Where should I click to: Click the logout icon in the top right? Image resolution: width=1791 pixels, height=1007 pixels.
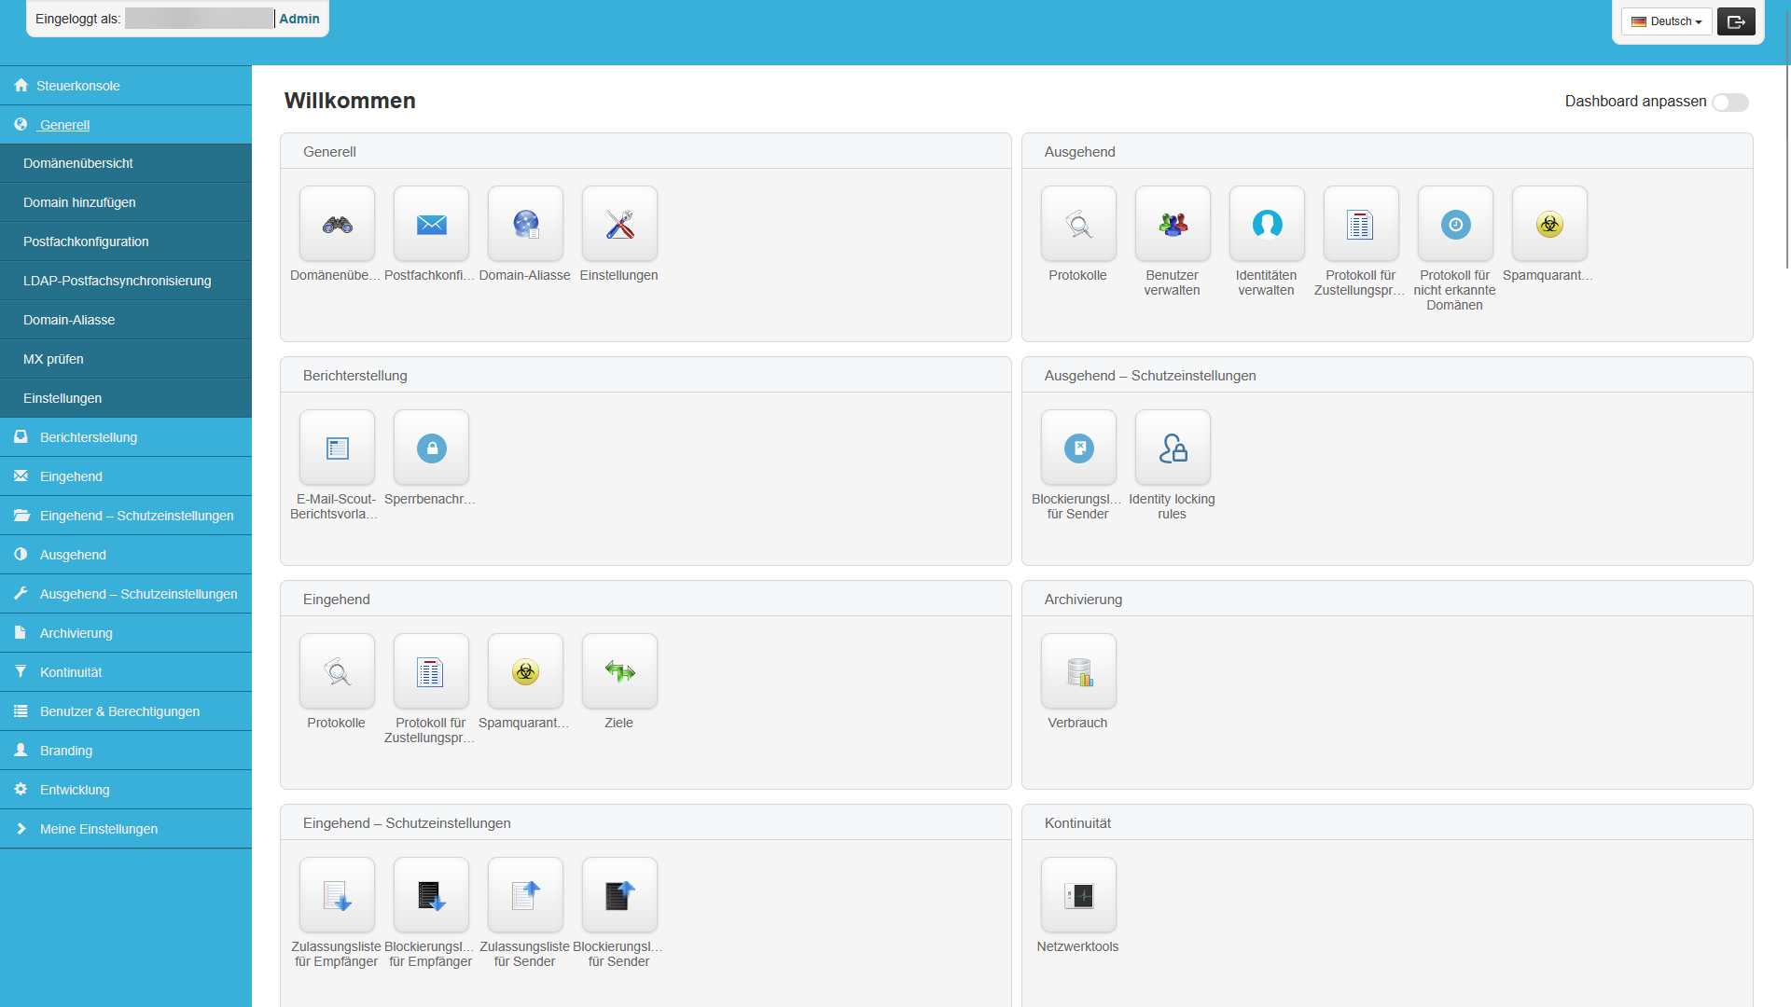coord(1735,21)
